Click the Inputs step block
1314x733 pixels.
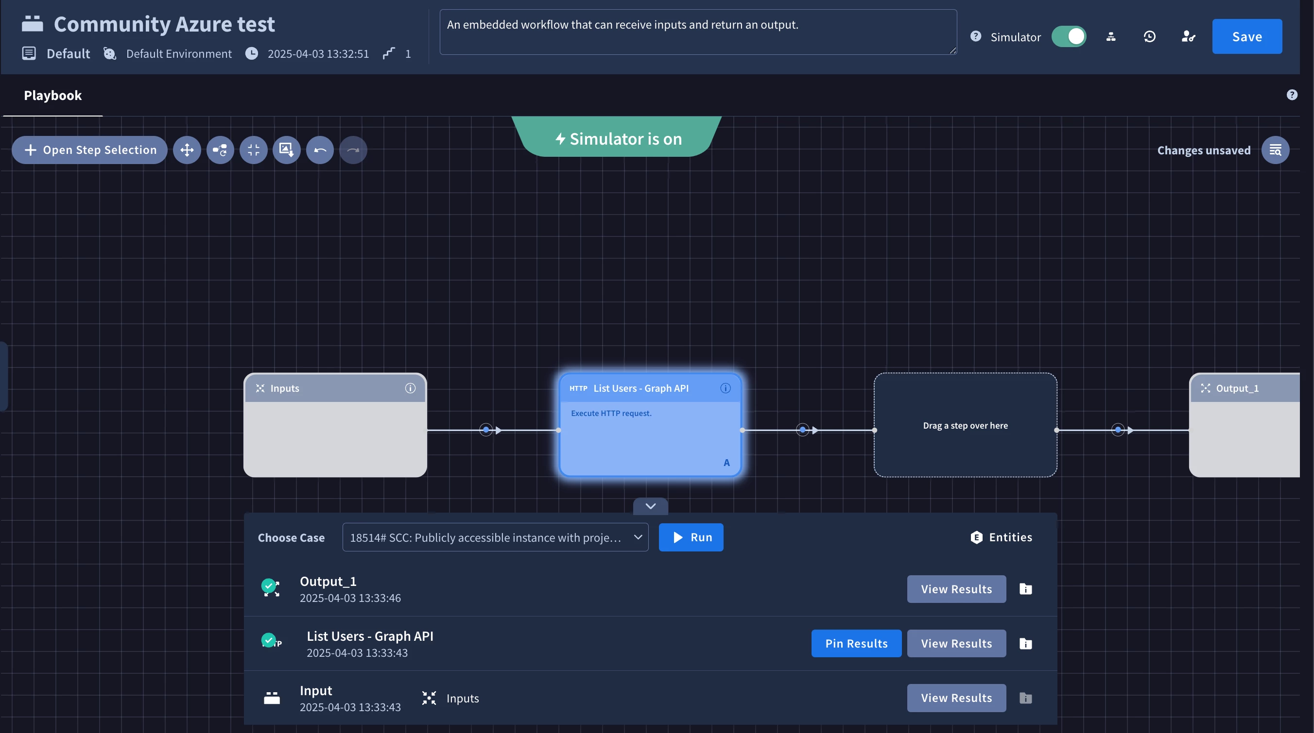(x=335, y=425)
